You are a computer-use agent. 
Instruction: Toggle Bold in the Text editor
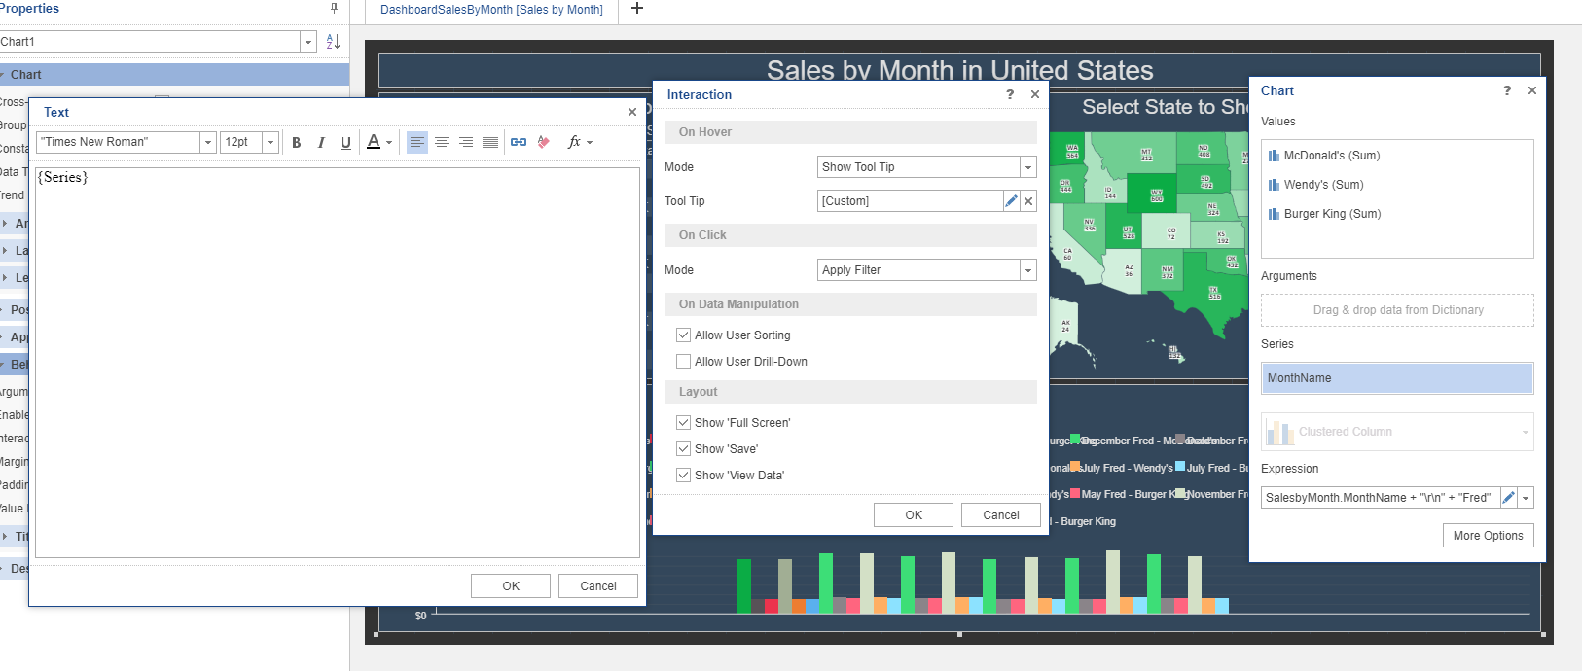pos(297,142)
